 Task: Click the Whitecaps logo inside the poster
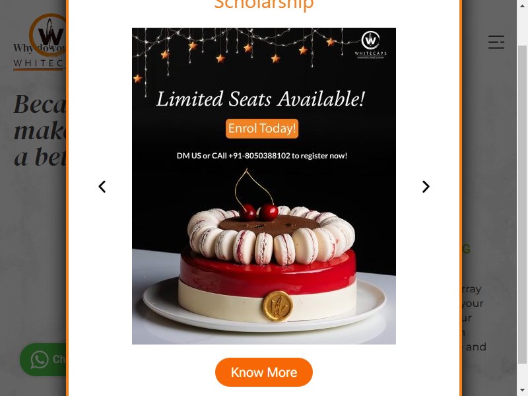pyautogui.click(x=370, y=45)
